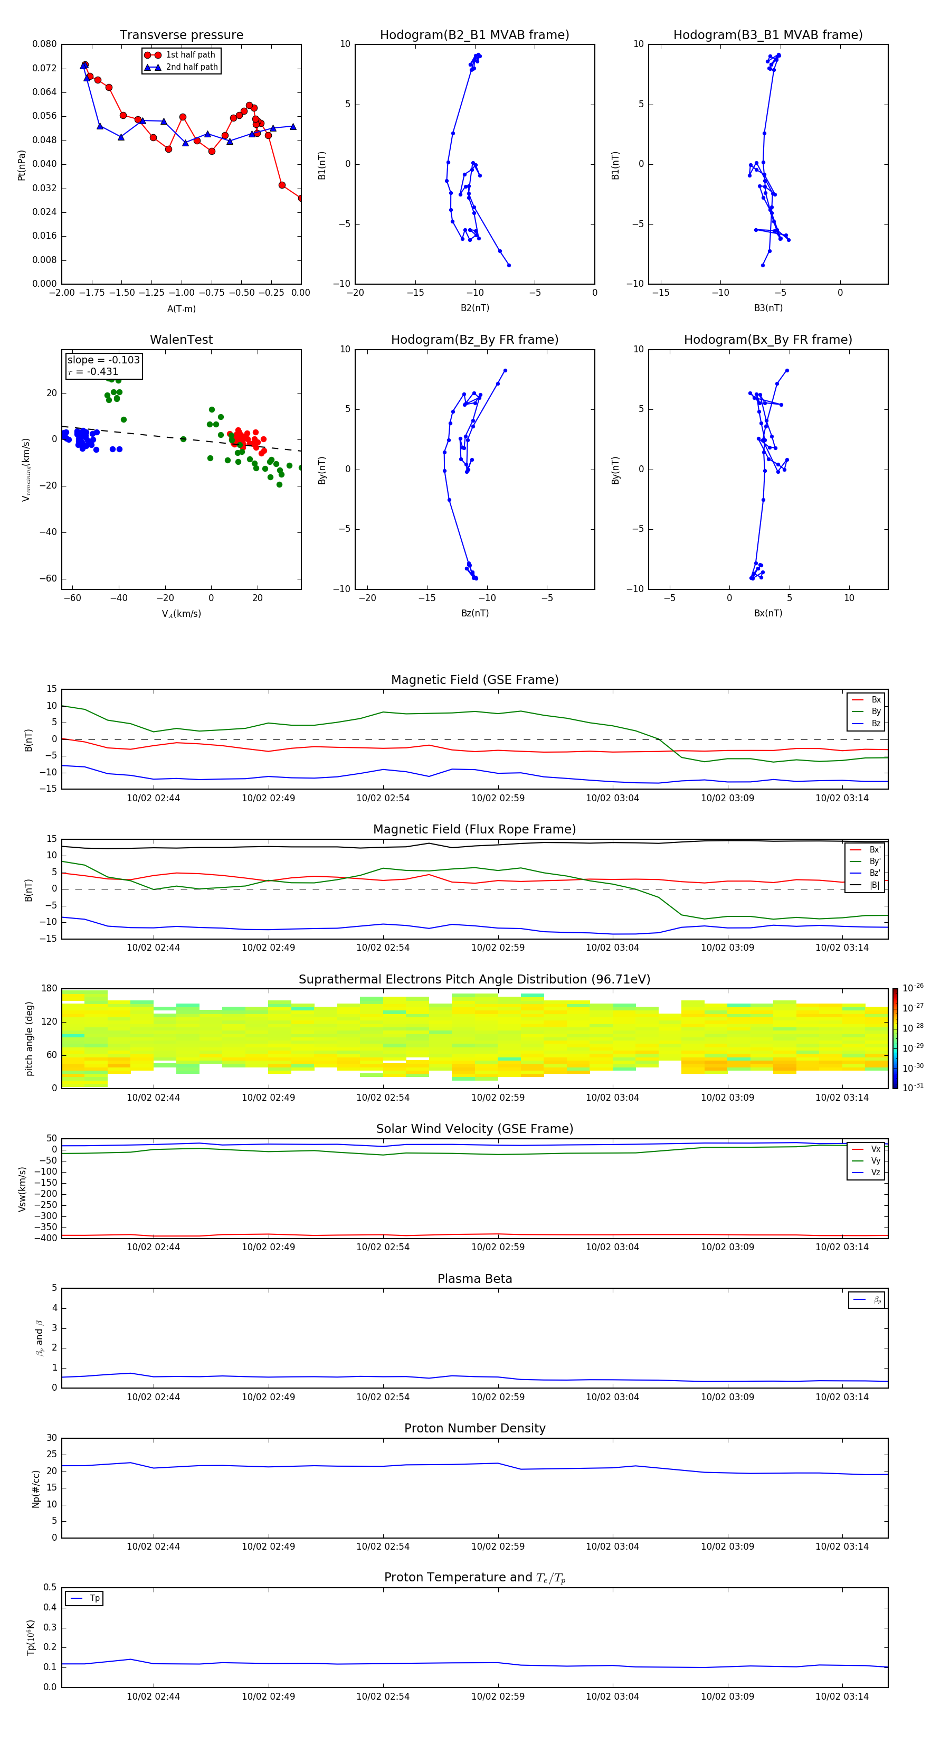Click the Pt(nPa) y-axis label
The height and width of the screenshot is (1743, 950).
pyautogui.click(x=22, y=164)
